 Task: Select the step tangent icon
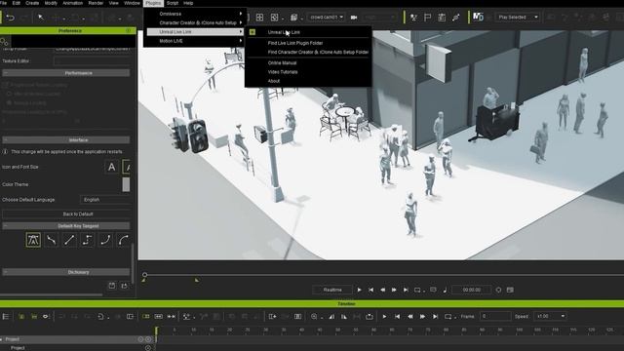point(88,240)
